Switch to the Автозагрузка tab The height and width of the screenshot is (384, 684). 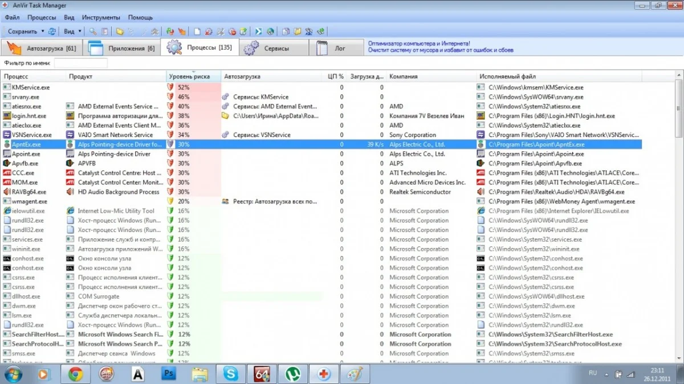43,48
